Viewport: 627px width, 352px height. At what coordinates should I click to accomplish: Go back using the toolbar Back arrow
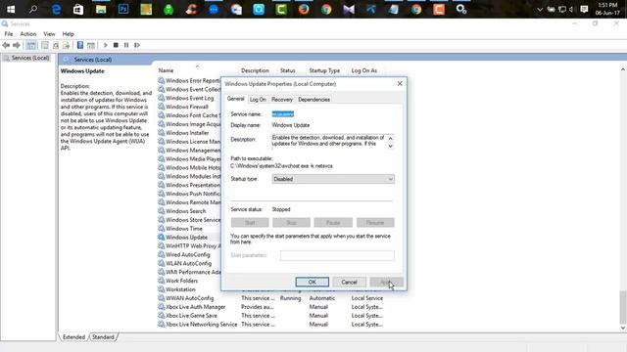coord(6,45)
